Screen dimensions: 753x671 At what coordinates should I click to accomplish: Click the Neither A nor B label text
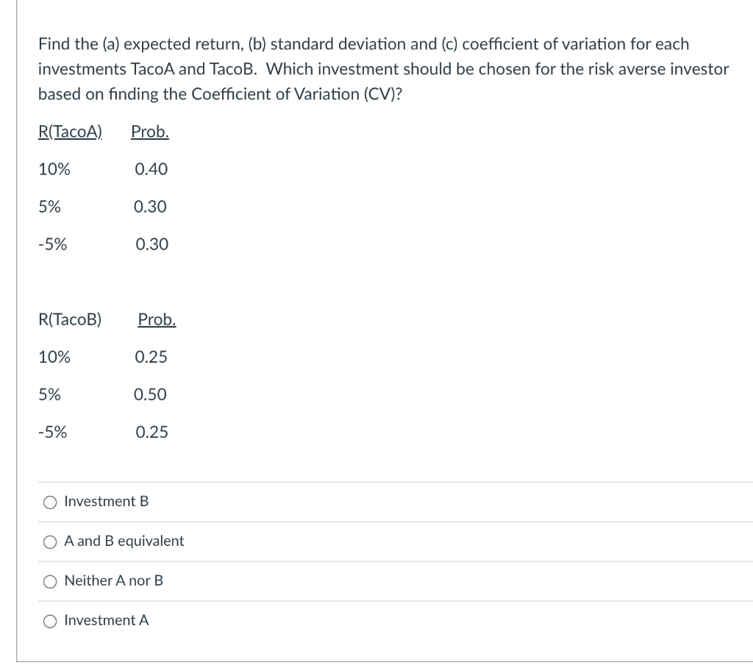coord(114,581)
